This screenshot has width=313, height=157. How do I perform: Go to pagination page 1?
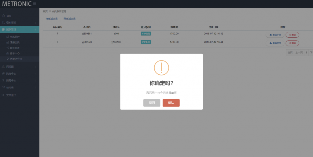tap(306, 53)
